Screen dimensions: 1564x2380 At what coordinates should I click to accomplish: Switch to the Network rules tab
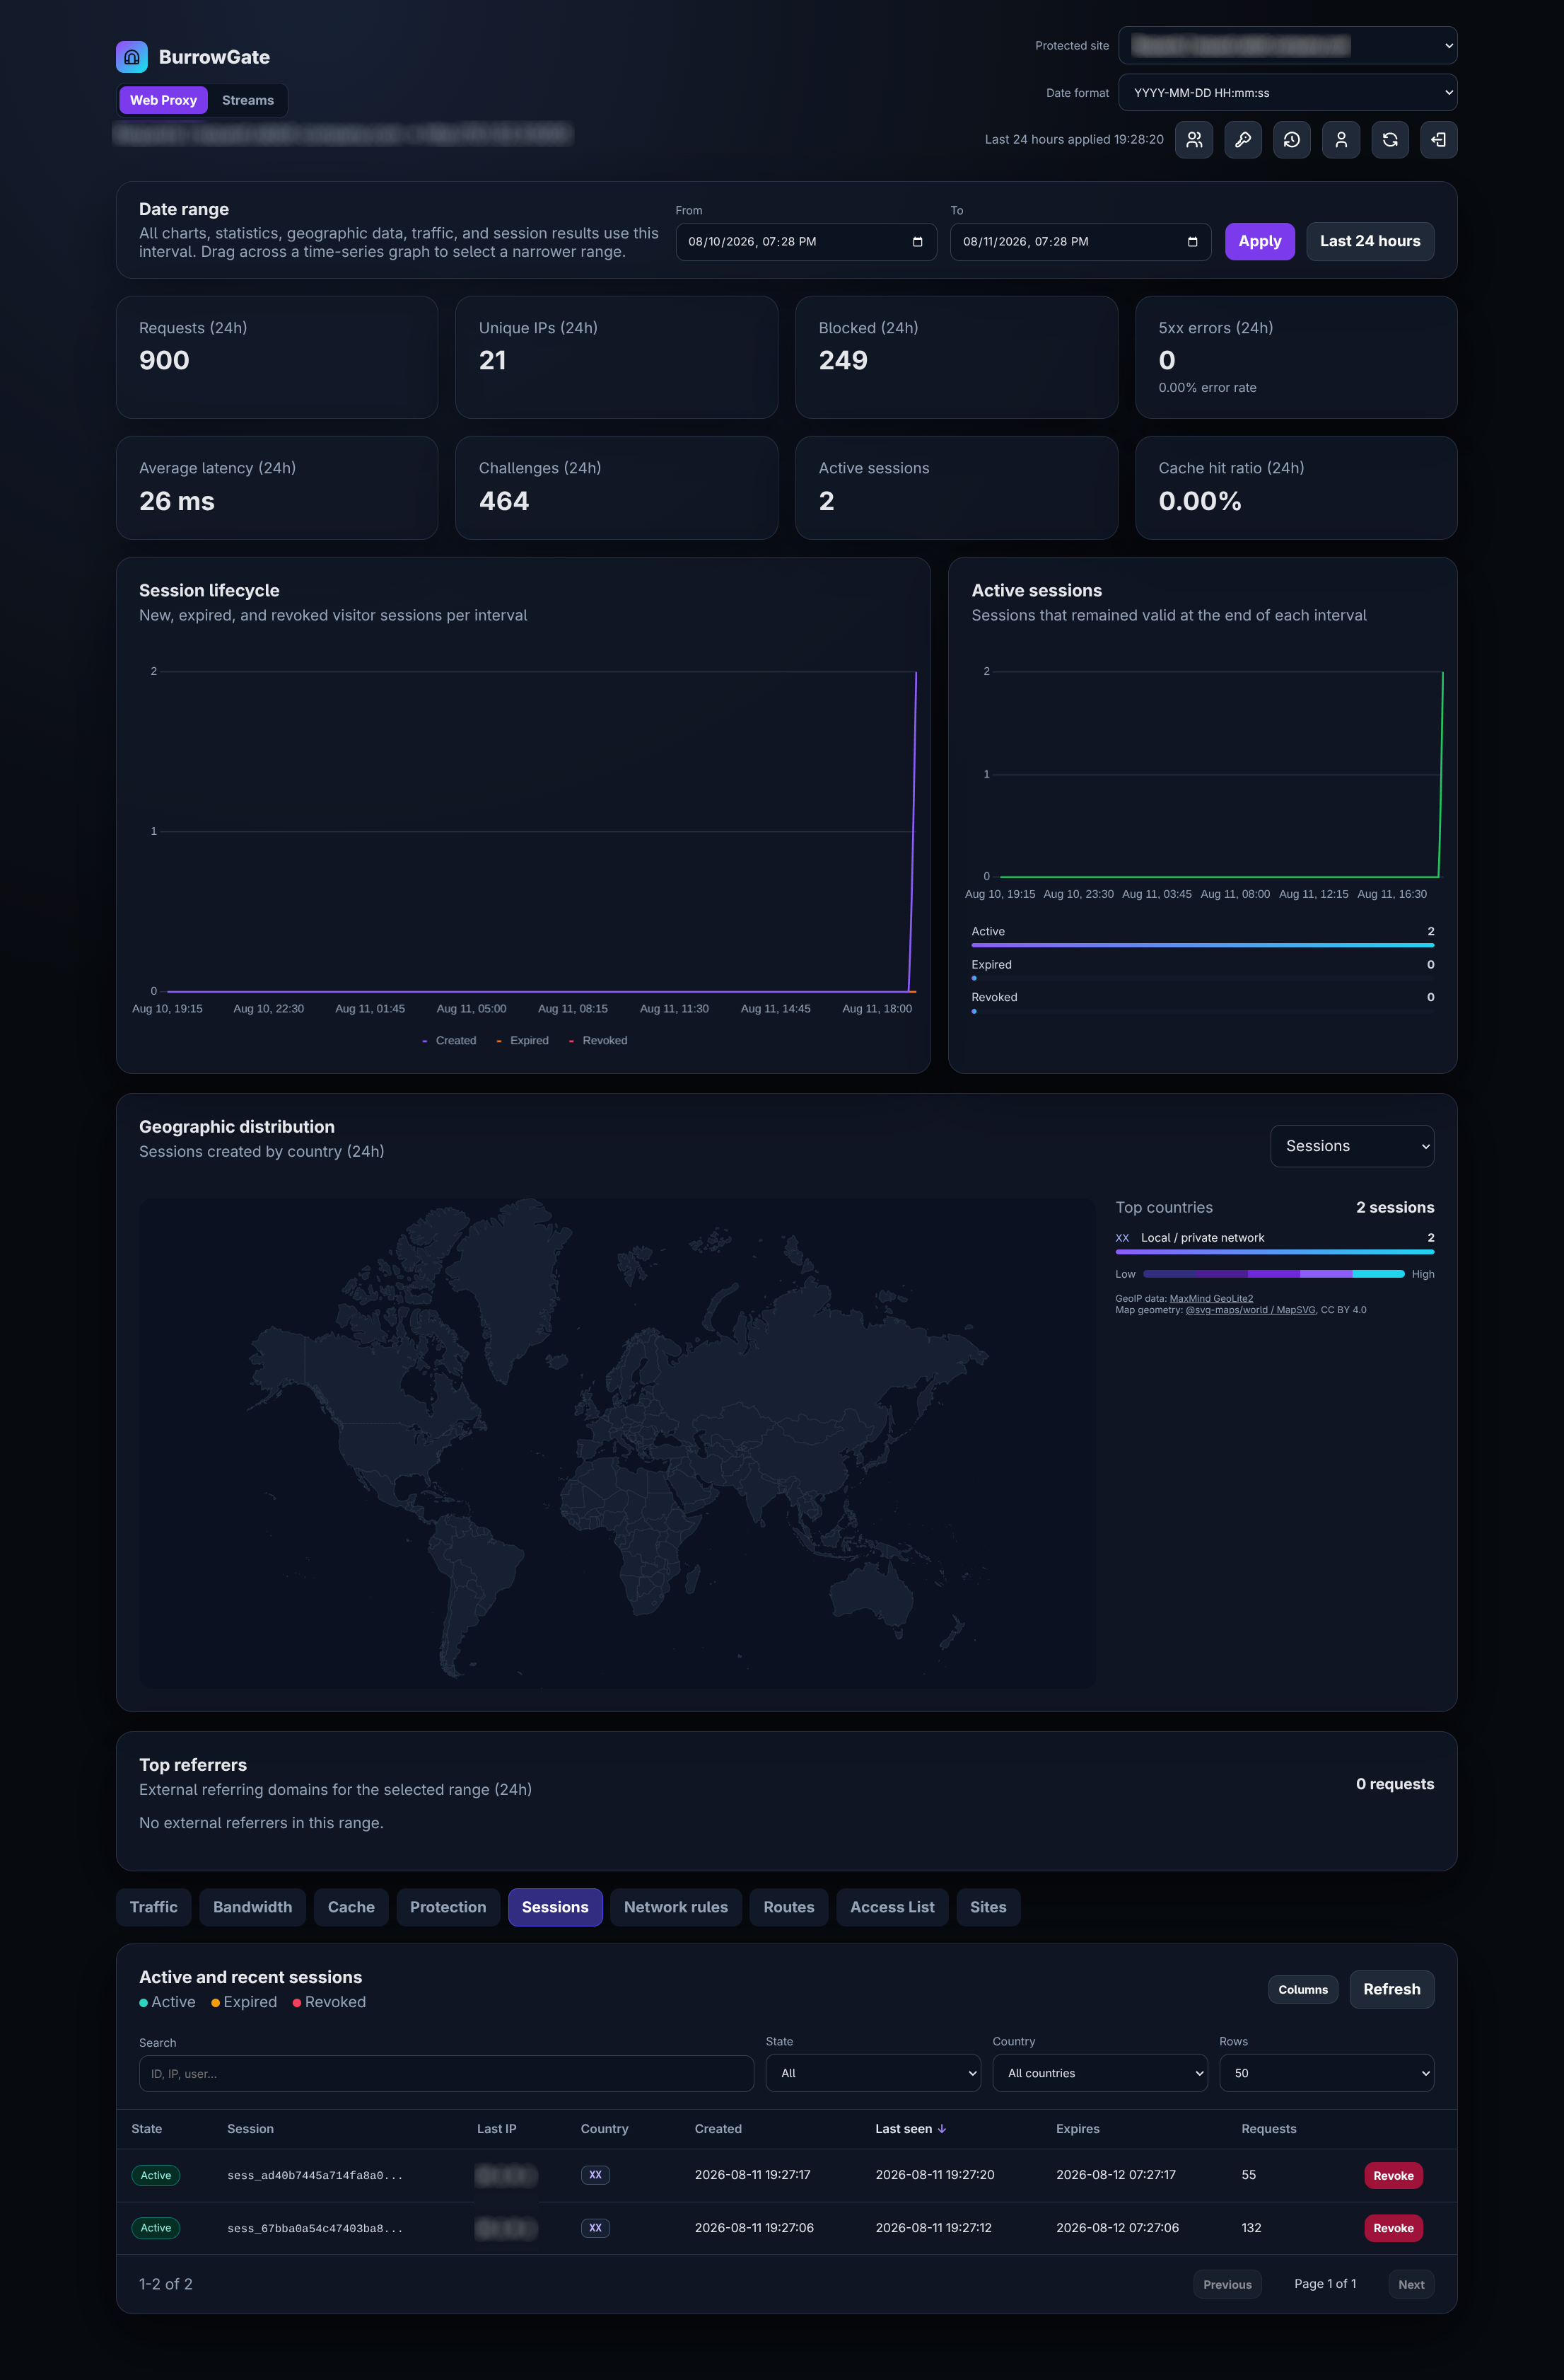(x=675, y=1907)
